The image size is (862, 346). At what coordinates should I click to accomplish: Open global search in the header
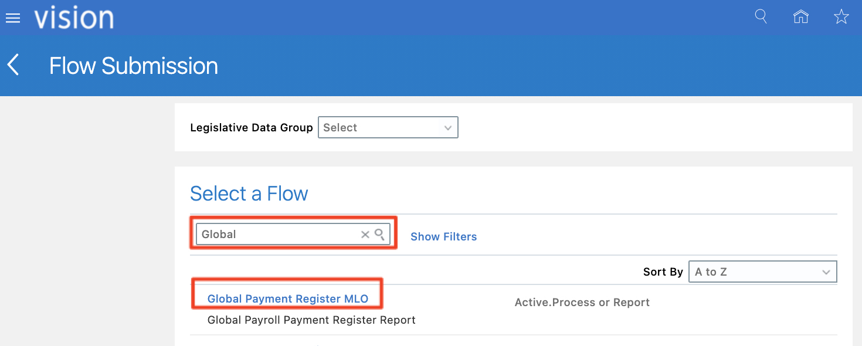tap(761, 16)
